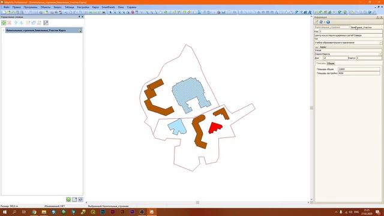384x216 pixels.
Task: Open the Таблица menu
Action: (70, 7)
